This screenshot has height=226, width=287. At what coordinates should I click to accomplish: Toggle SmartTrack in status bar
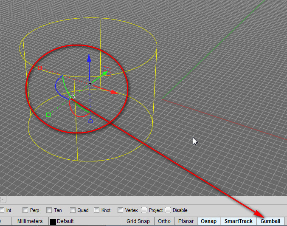[238, 221]
